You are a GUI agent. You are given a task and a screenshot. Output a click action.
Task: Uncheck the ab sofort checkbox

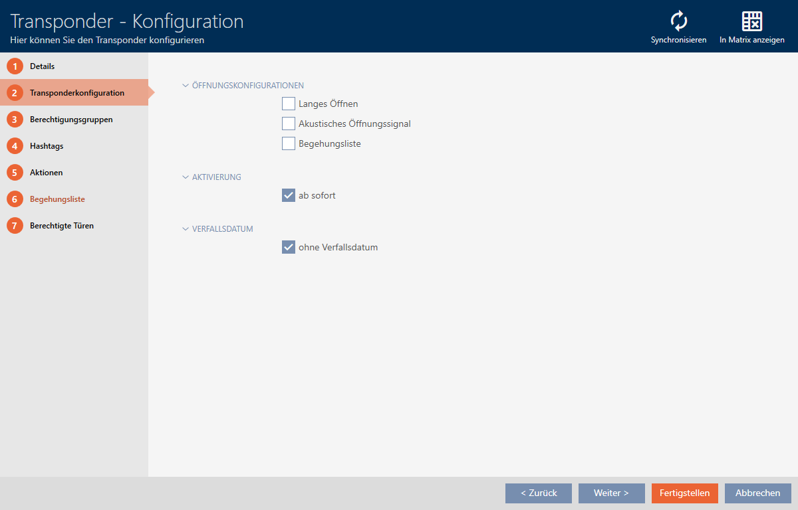tap(289, 195)
